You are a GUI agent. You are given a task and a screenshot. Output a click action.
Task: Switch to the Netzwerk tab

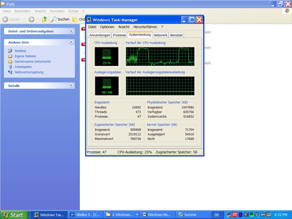coord(160,35)
